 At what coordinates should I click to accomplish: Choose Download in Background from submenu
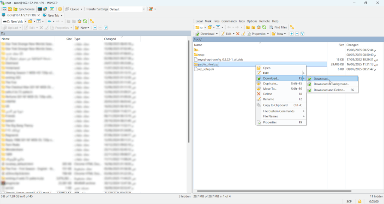(331, 84)
